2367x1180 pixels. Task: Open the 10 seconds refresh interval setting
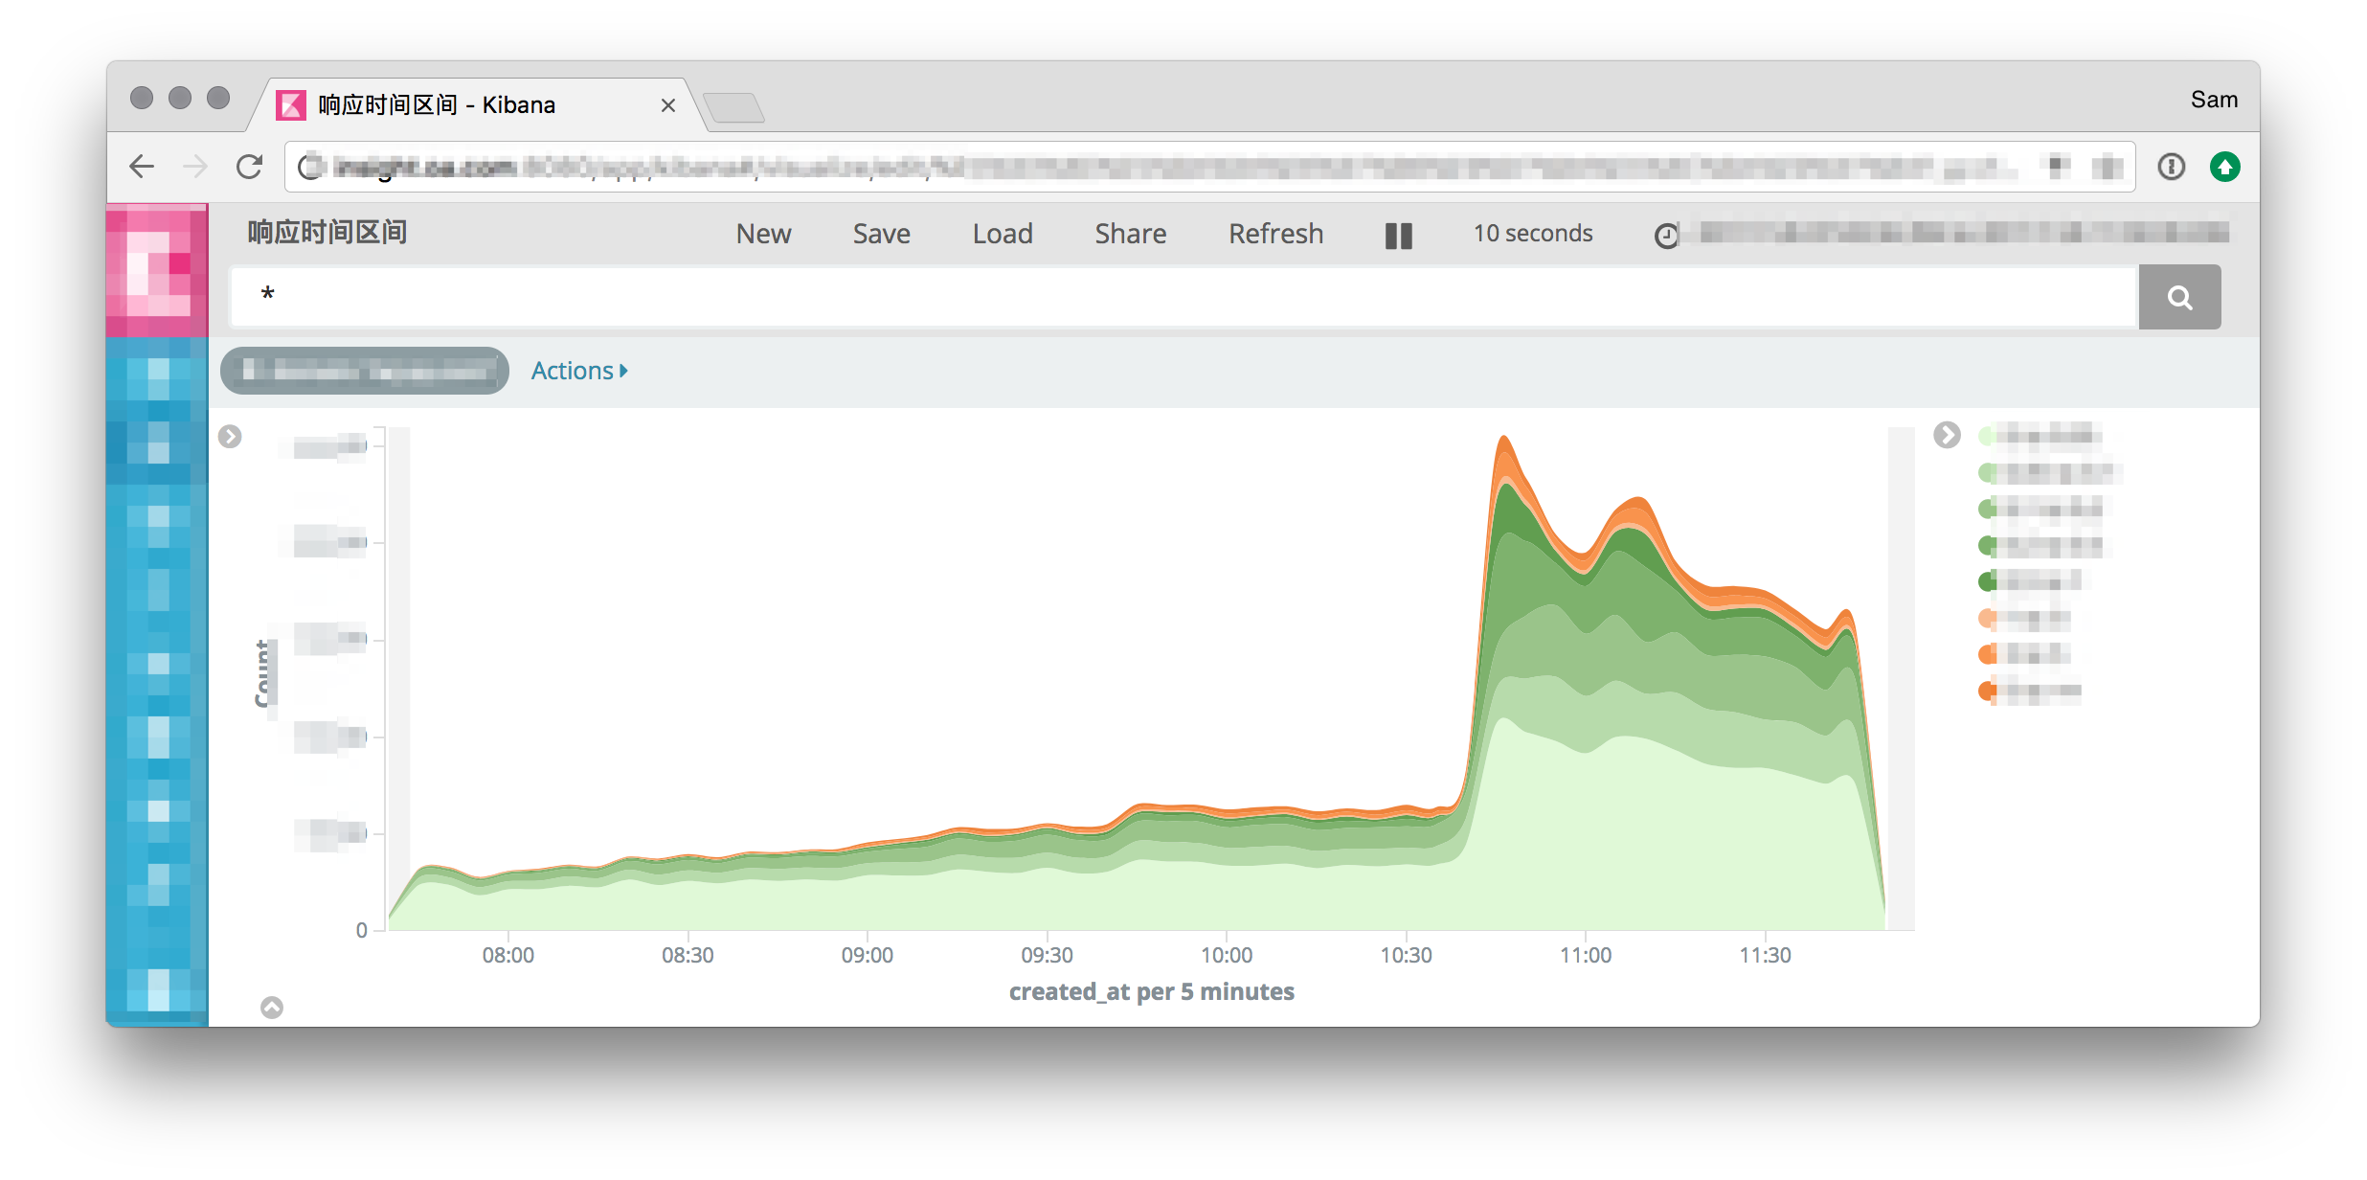coord(1532,234)
